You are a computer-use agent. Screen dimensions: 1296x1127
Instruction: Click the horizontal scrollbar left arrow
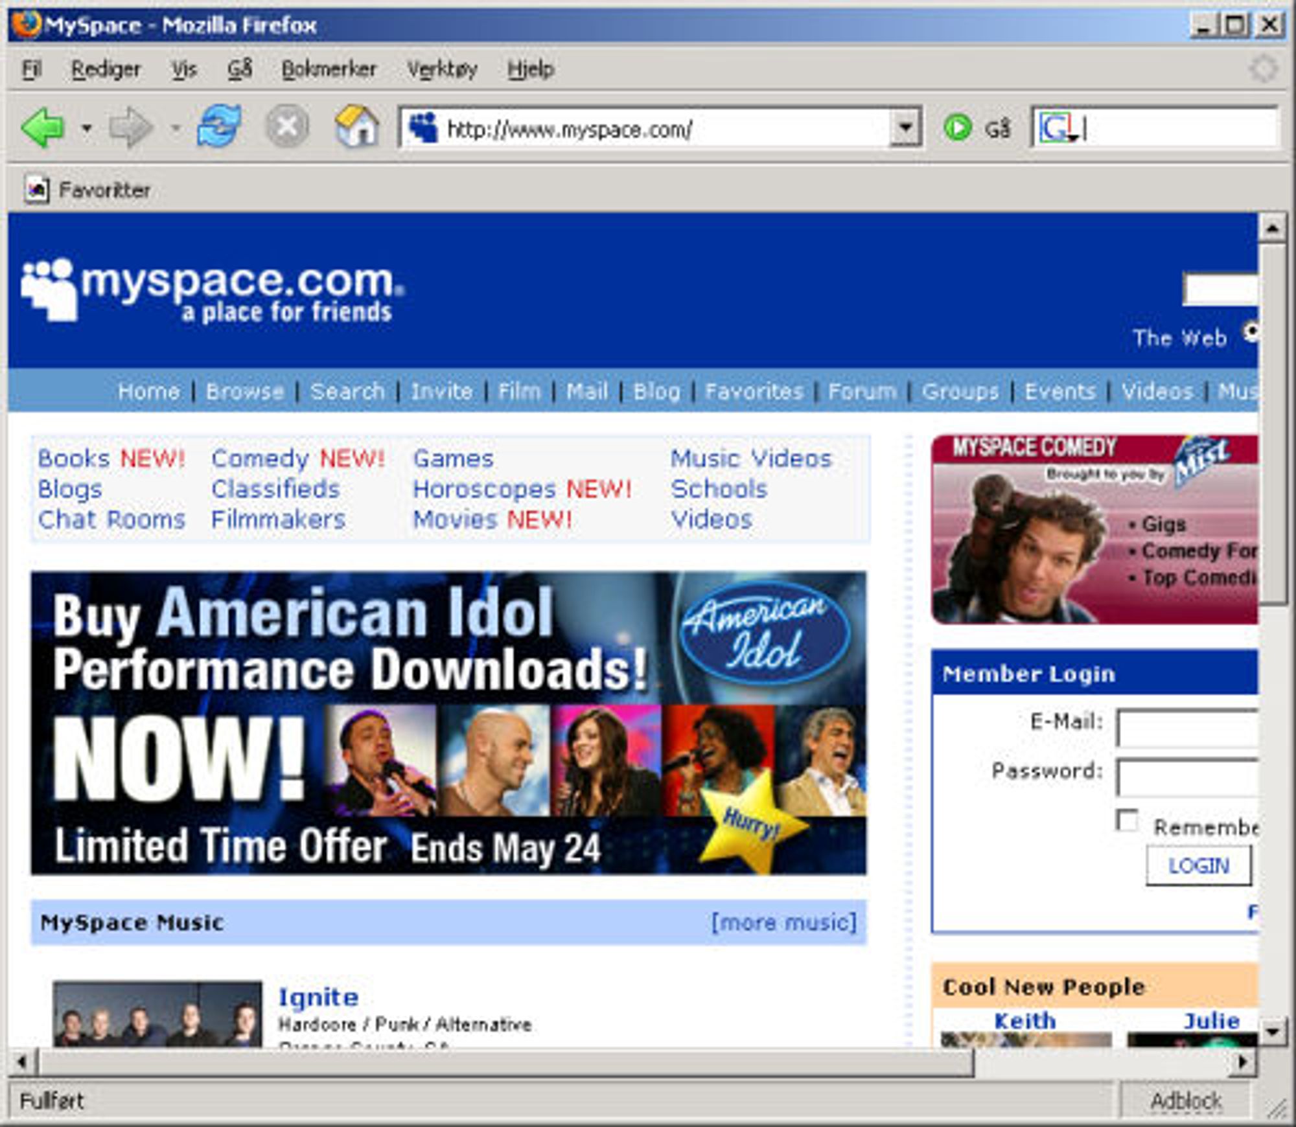(22, 1062)
